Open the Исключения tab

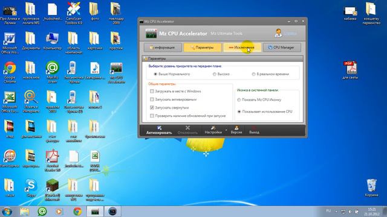pyautogui.click(x=242, y=48)
